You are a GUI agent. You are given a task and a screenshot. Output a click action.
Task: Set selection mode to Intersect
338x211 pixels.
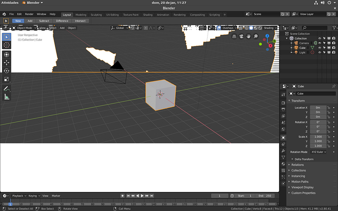80,21
